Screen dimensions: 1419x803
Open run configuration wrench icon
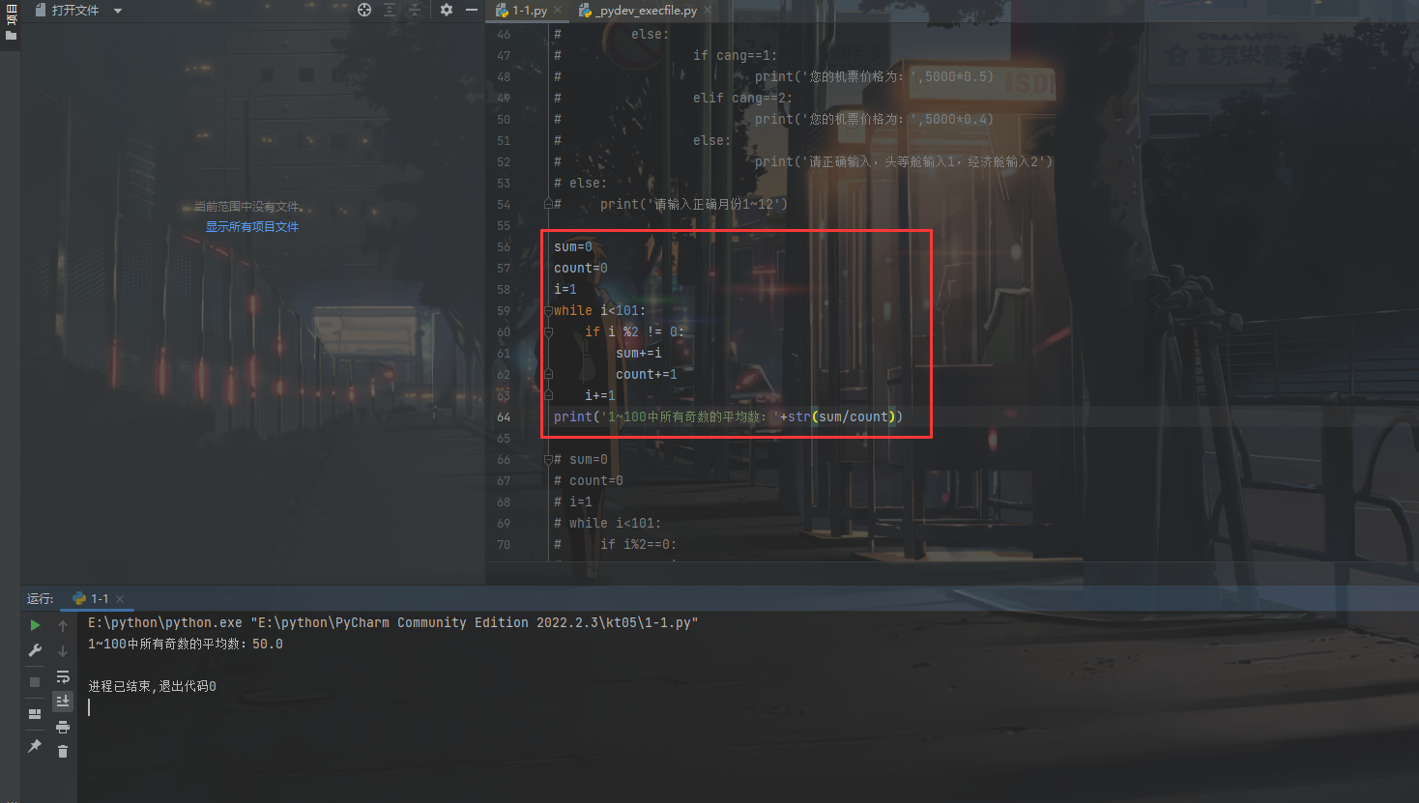(36, 650)
